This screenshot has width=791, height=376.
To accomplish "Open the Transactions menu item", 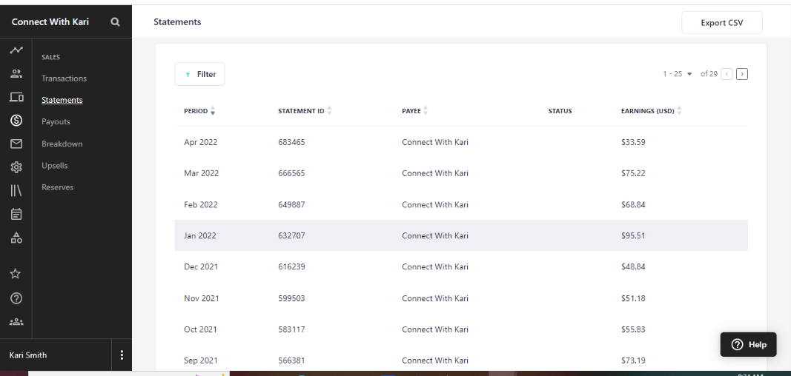I will click(64, 78).
